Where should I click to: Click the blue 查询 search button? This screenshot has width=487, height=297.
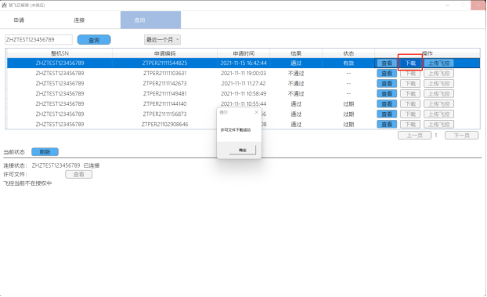click(x=94, y=40)
